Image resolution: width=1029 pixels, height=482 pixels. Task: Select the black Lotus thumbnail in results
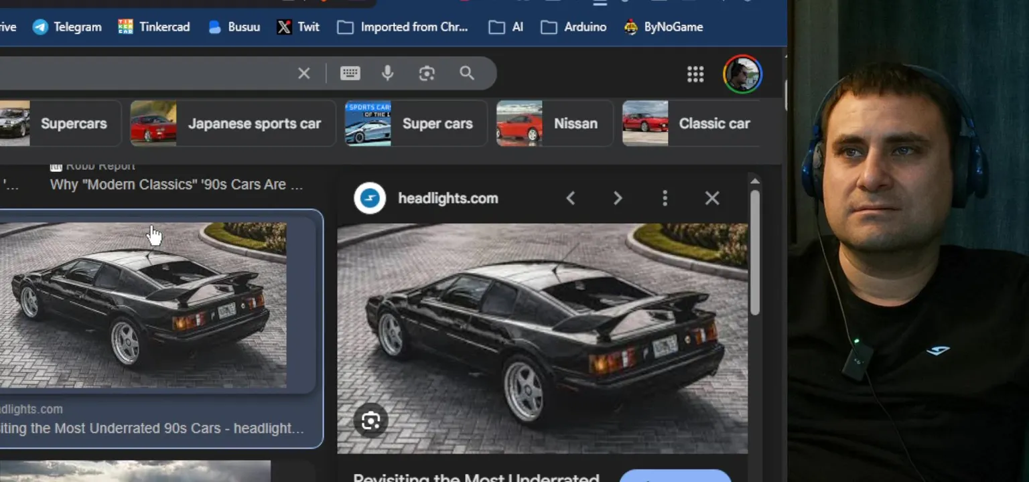tap(143, 305)
